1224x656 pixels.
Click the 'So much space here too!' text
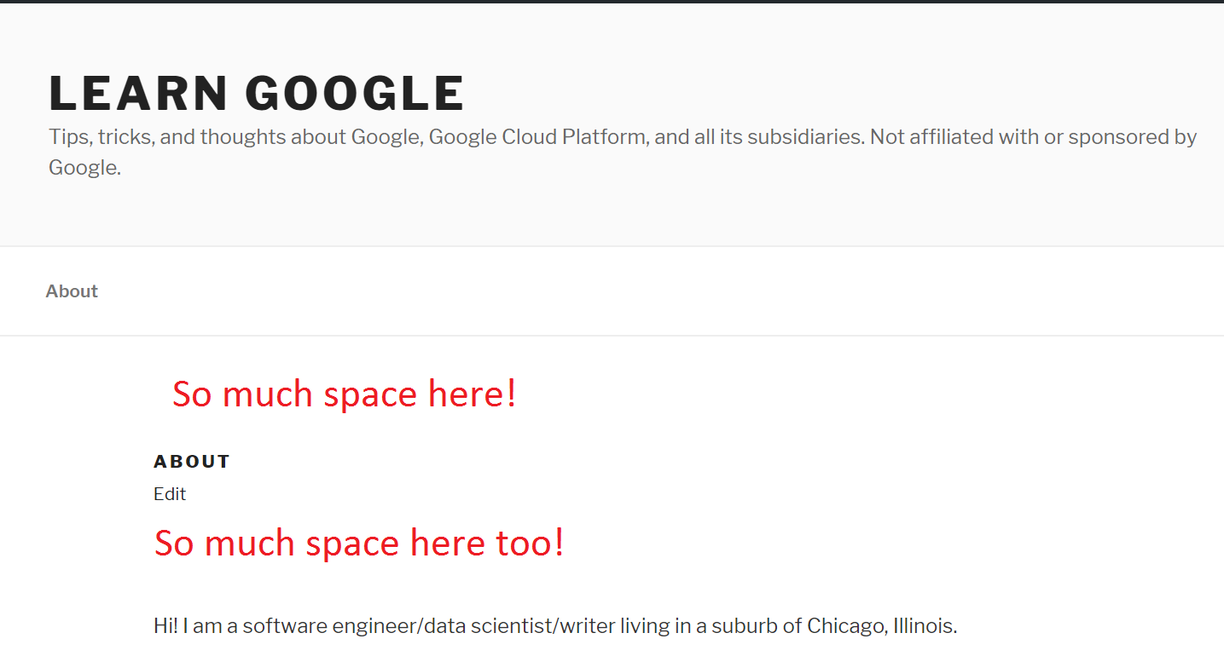tap(359, 544)
